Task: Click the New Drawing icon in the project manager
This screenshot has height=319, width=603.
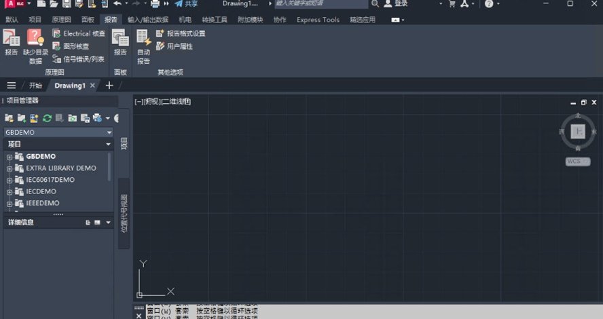Action: [34, 118]
